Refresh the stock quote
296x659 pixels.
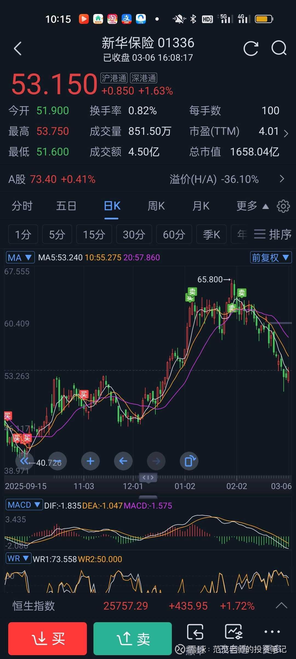point(251,49)
